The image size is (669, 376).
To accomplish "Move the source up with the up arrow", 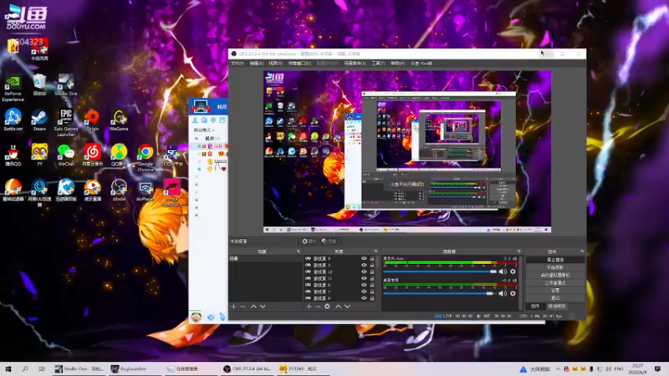I will pyautogui.click(x=339, y=306).
